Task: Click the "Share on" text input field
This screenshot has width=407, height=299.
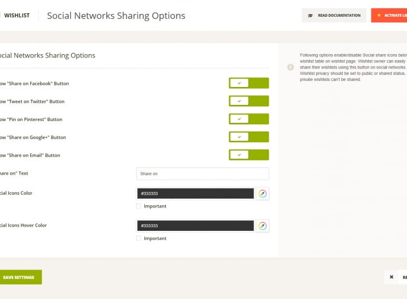Action: (202, 173)
